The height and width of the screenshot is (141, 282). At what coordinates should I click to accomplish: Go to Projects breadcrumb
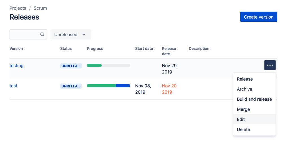tap(18, 8)
